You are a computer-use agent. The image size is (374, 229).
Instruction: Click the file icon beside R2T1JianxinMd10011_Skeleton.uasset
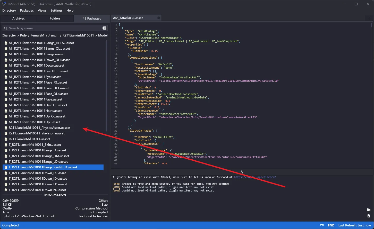coord(6,133)
